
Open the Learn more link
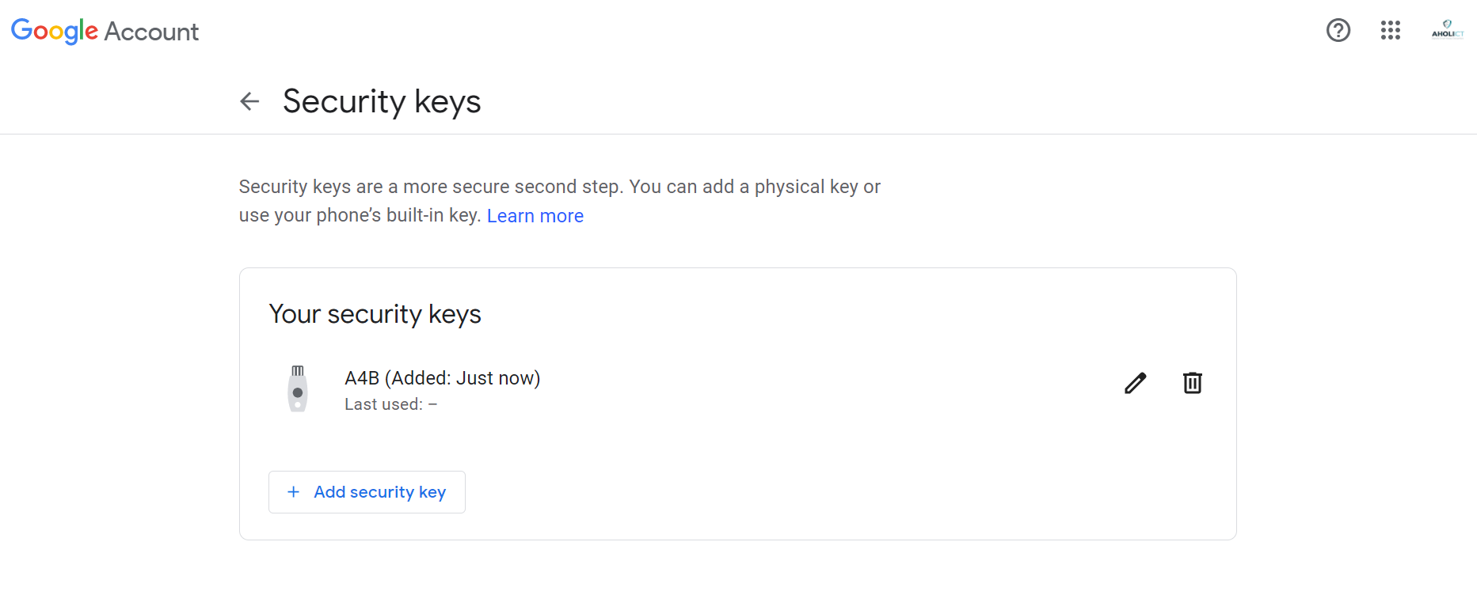click(x=535, y=216)
